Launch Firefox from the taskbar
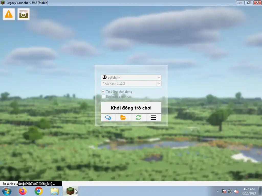The height and width of the screenshot is (196, 262). pyautogui.click(x=23, y=191)
